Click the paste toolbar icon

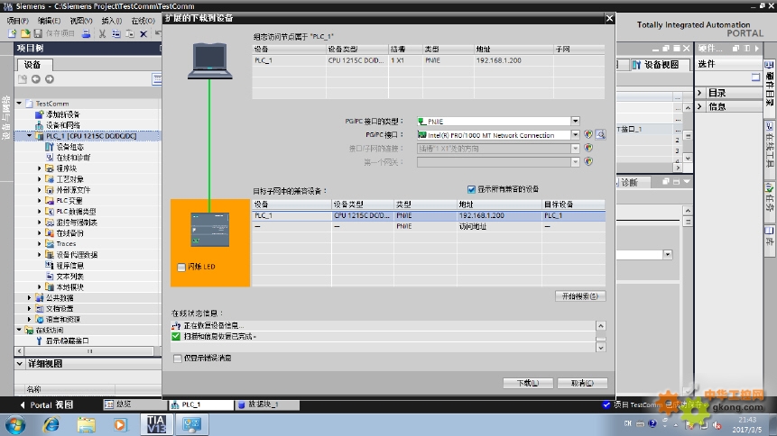[x=130, y=33]
